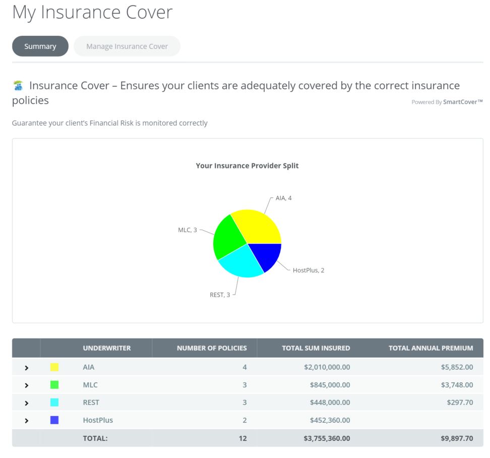
Task: Sort by Total Annual Premium header
Action: [x=431, y=348]
